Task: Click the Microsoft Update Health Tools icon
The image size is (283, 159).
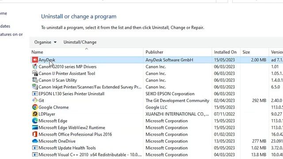Action: (35, 148)
